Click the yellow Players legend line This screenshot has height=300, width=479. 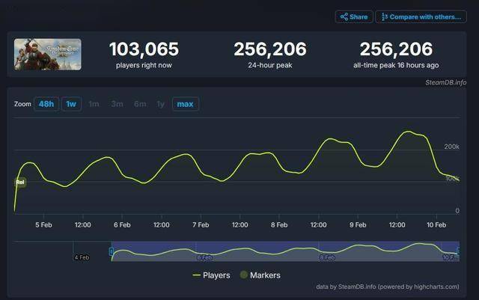(196, 275)
